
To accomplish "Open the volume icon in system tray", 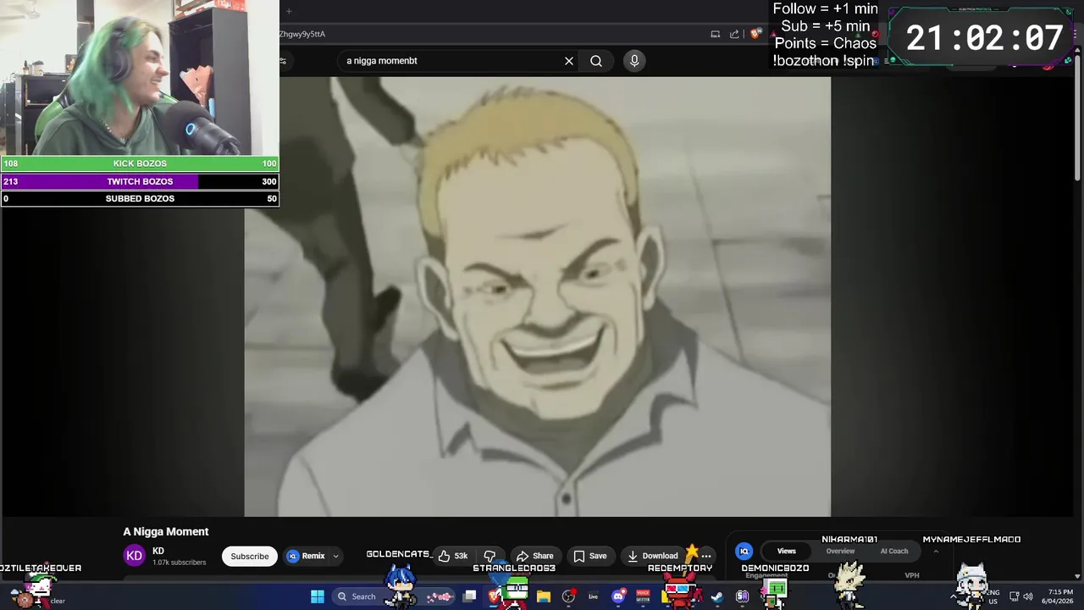I will click(1028, 596).
